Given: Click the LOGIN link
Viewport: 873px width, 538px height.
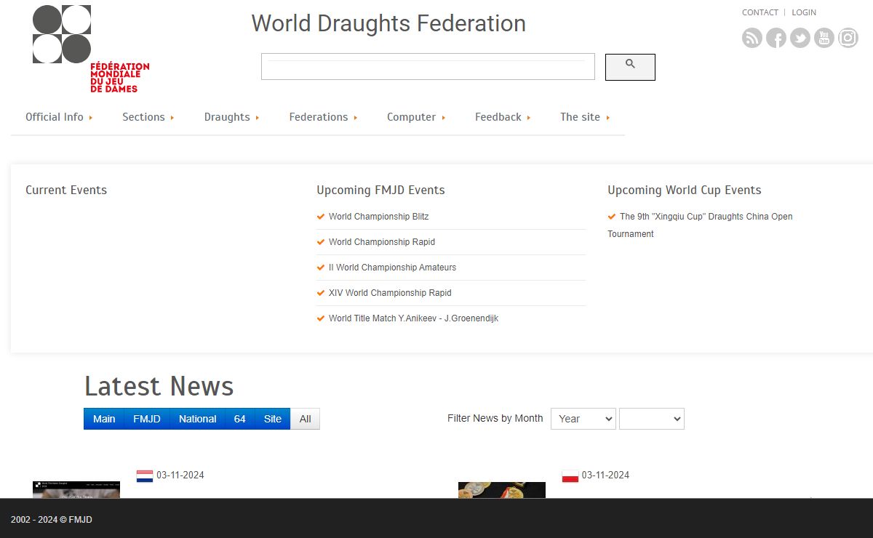Looking at the screenshot, I should point(804,12).
